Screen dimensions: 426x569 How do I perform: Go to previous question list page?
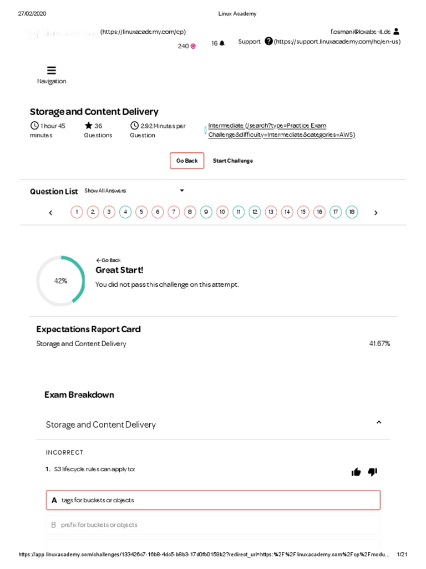click(50, 212)
